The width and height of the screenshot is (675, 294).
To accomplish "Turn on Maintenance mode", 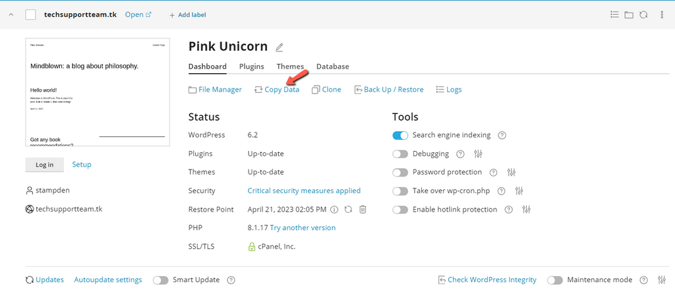I will [555, 280].
